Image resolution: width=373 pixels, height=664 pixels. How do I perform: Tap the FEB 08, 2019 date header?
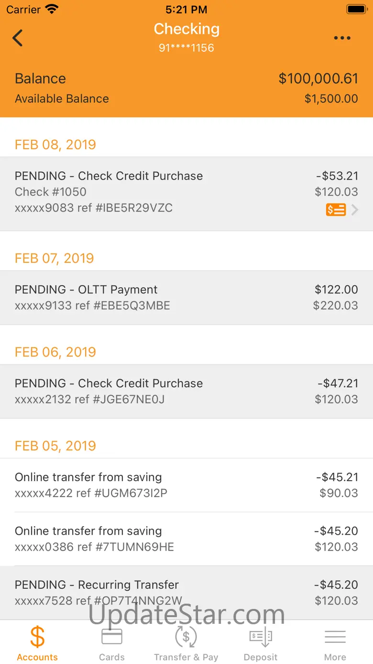(55, 145)
